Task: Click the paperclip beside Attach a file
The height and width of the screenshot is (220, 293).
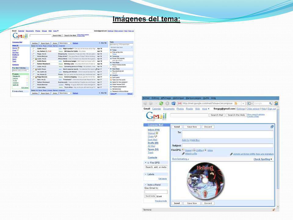Action: pyautogui.click(x=183, y=154)
